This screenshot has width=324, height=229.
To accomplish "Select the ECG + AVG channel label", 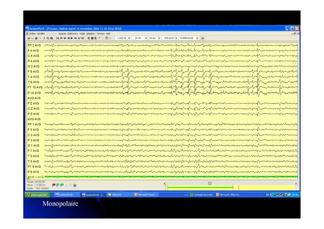I will coord(35,177).
